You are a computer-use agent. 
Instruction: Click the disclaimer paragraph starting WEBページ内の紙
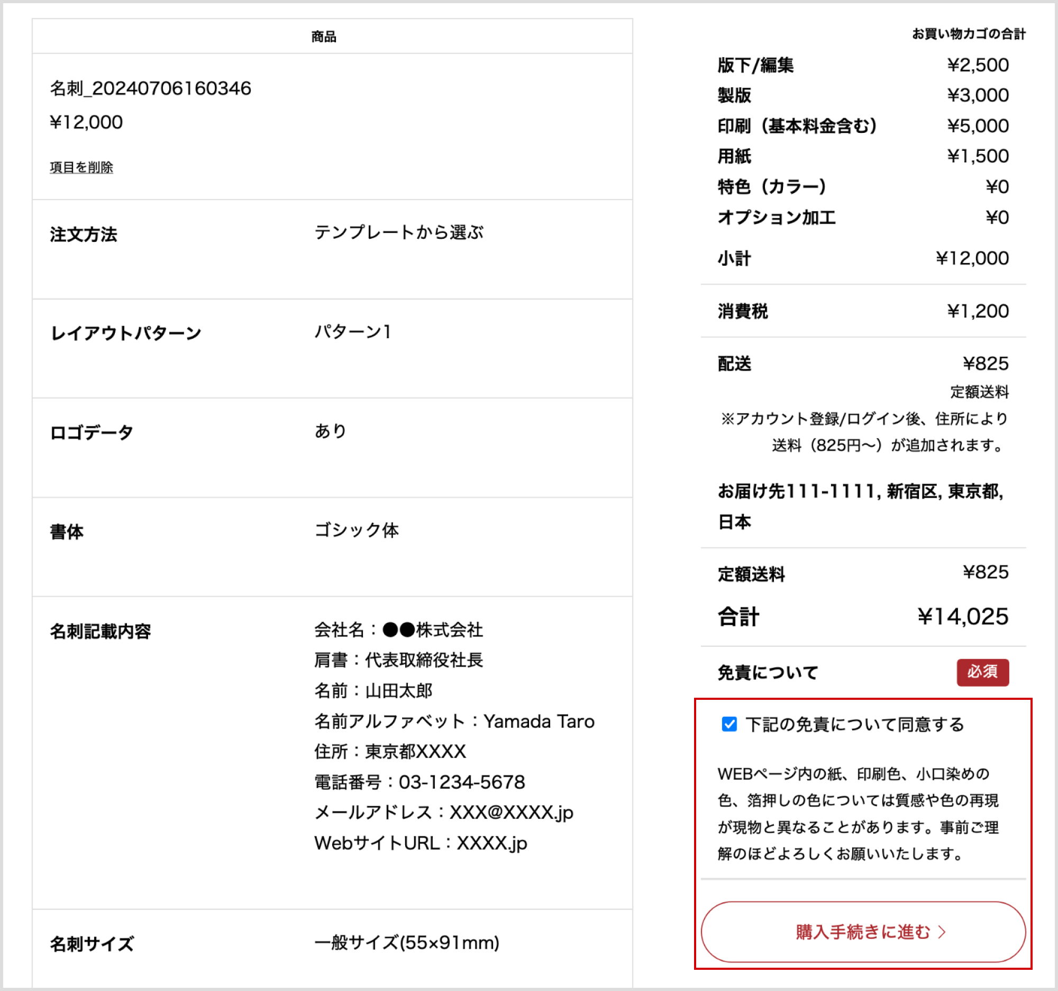[x=858, y=814]
